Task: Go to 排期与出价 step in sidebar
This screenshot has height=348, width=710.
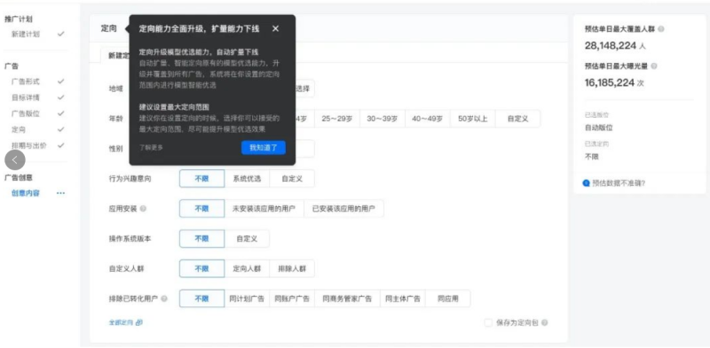Action: point(29,145)
